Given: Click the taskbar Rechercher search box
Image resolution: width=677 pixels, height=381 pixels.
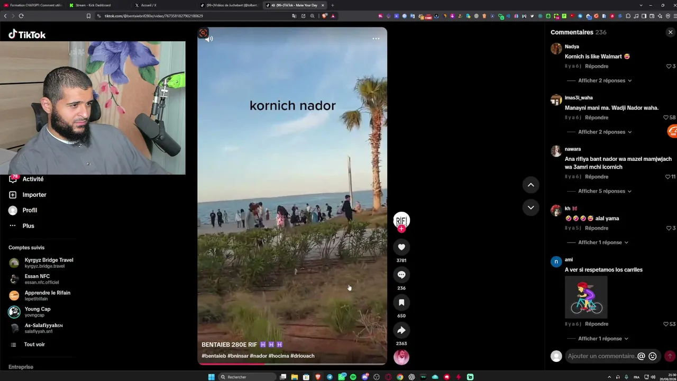Looking at the screenshot, I should [x=248, y=377].
